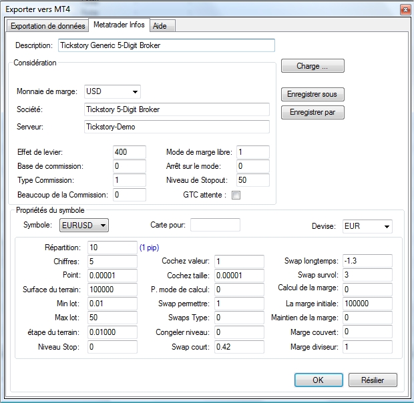414x403 pixels.
Task: Cancel using the Résilier button
Action: coord(372,380)
